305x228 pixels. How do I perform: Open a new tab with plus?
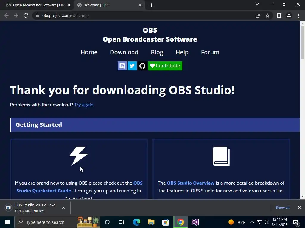click(x=152, y=5)
